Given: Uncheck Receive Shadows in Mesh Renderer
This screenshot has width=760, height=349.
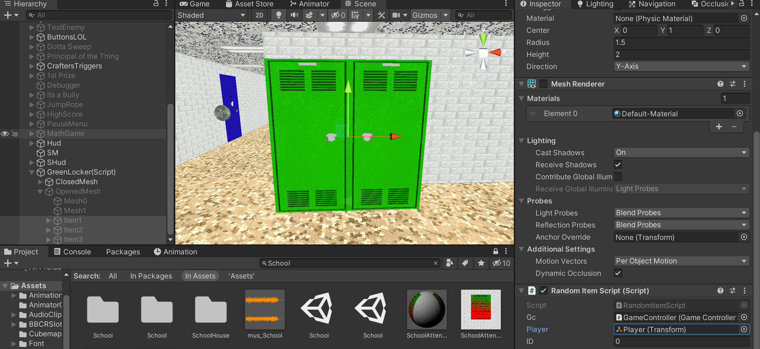Looking at the screenshot, I should tap(618, 165).
